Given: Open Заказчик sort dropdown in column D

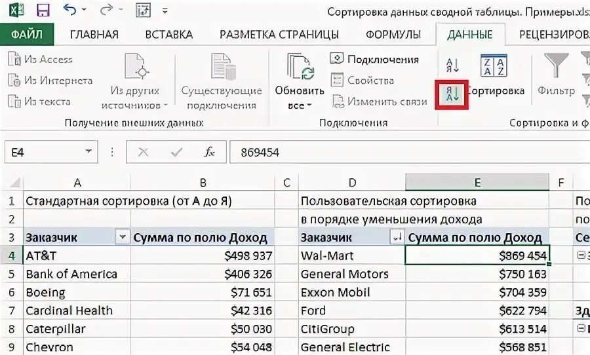Looking at the screenshot, I should [397, 237].
